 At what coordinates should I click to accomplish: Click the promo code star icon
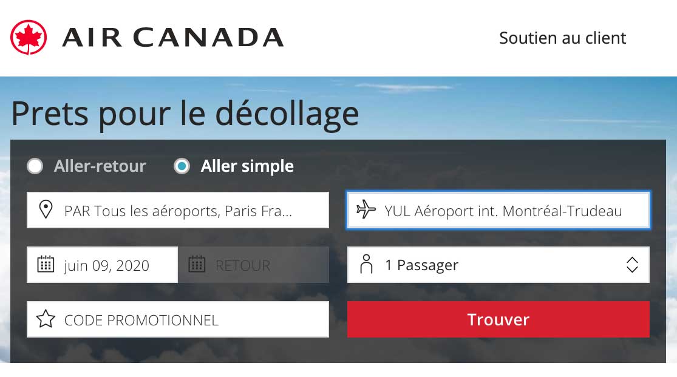pos(46,319)
